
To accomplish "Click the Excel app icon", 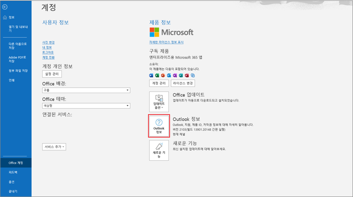I will coord(157,75).
